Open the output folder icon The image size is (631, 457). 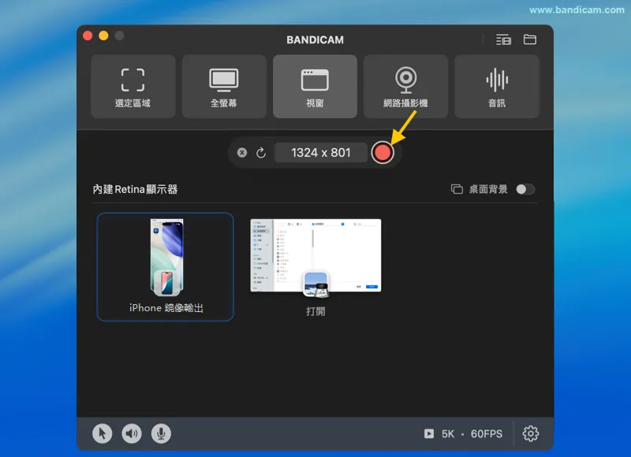pos(529,39)
